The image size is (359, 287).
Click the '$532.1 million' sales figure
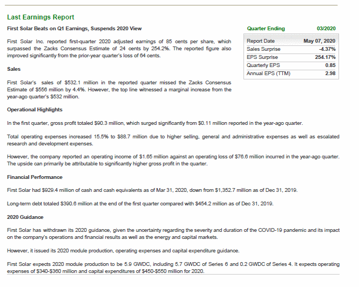click(82, 83)
